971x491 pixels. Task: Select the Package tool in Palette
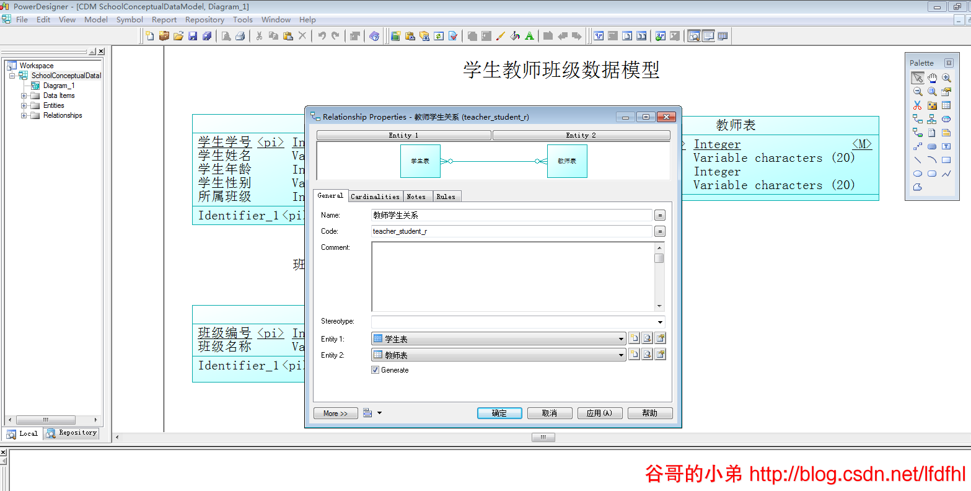point(932,105)
